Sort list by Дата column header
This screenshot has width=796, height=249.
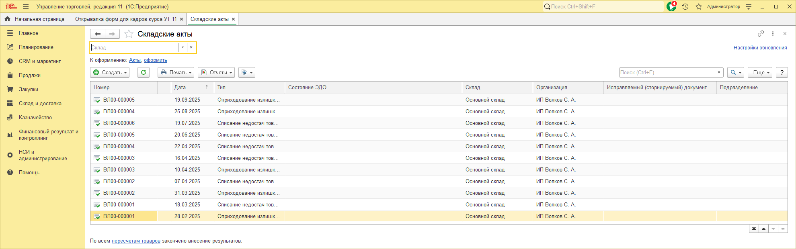(x=192, y=87)
